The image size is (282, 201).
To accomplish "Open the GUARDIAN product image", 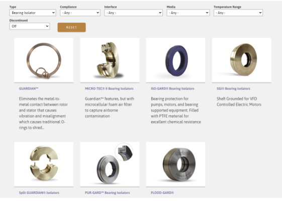I will pos(44,60).
